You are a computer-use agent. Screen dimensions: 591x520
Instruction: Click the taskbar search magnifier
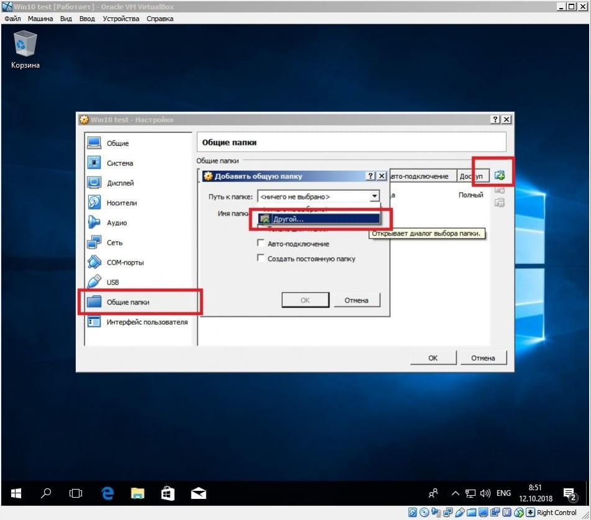45,493
